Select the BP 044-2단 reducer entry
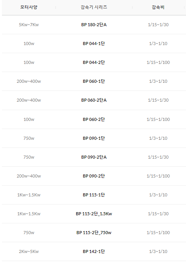The image size is (186, 263). pos(94,62)
